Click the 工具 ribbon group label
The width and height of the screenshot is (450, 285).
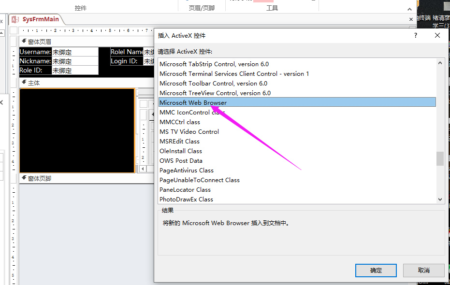pyautogui.click(x=272, y=8)
